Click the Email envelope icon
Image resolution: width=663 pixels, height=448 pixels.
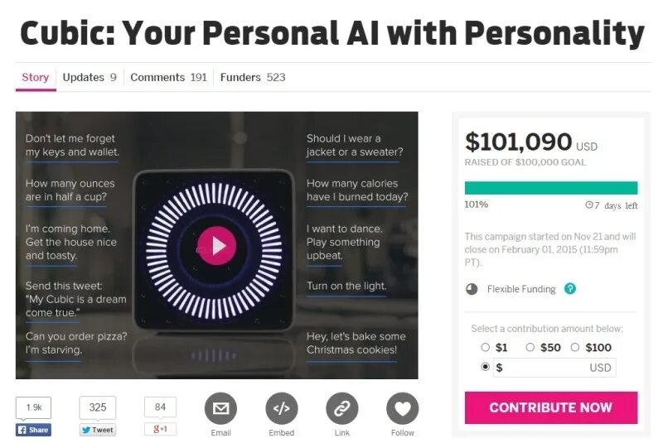220,408
